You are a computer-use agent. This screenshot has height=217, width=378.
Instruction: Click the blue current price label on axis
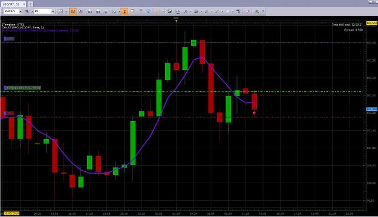[371, 109]
